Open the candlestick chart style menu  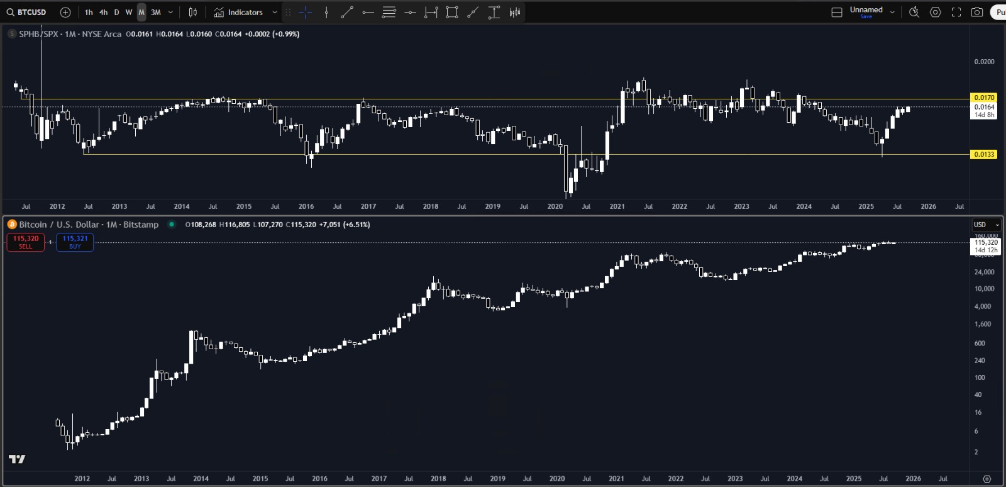193,12
